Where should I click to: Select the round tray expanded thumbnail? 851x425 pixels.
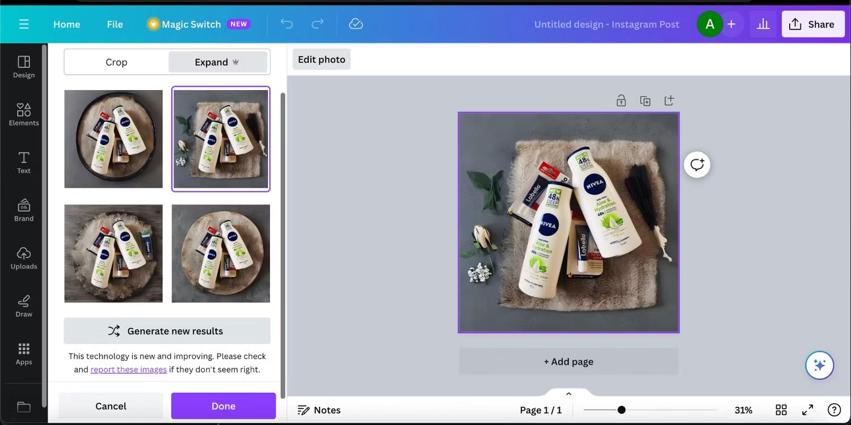pos(113,139)
